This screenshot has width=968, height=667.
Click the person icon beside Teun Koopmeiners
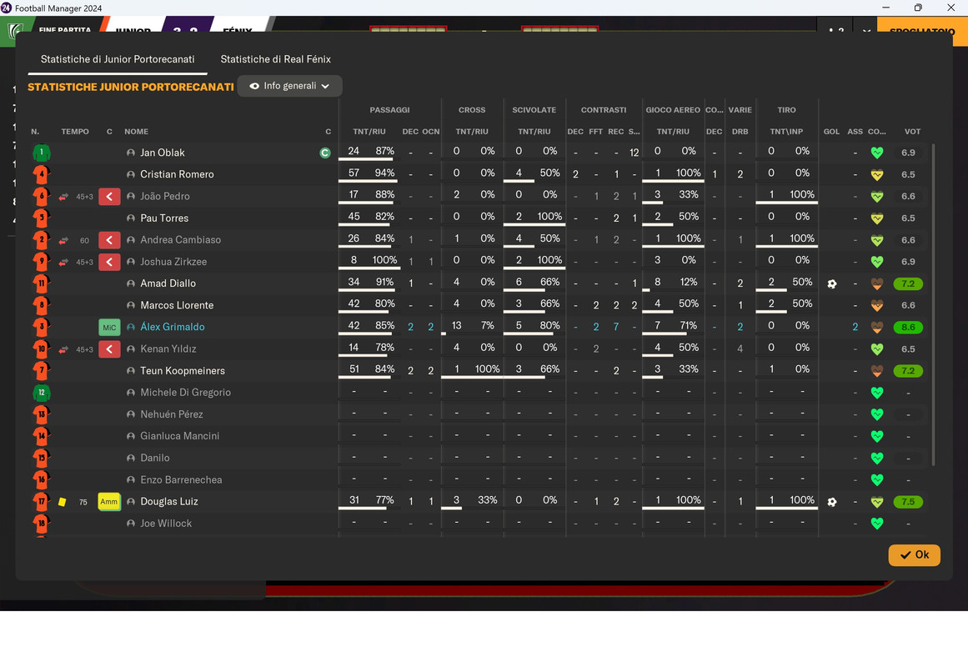pyautogui.click(x=131, y=371)
